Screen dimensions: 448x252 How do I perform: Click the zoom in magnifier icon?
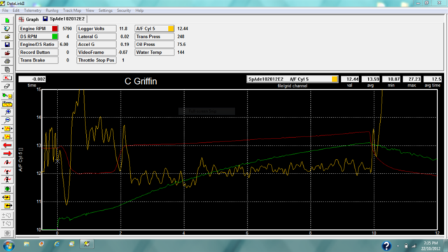point(8,112)
